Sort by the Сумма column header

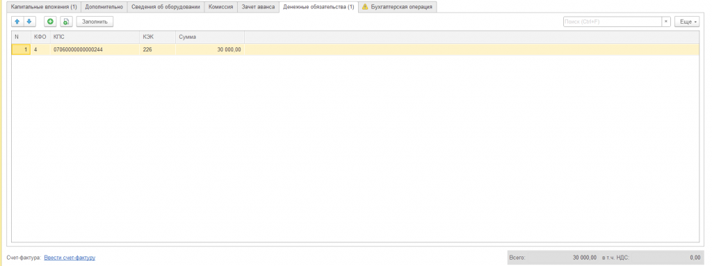[210, 37]
